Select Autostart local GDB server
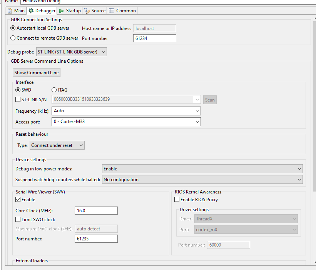Image resolution: width=316 pixels, height=270 pixels. [x=40, y=28]
